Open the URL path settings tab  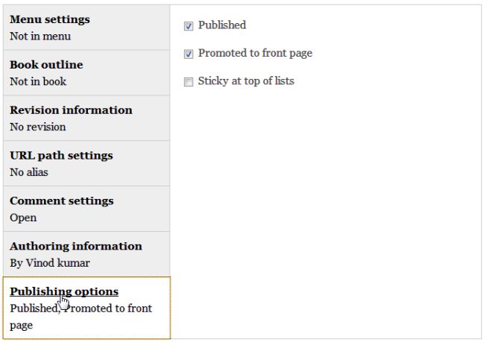pyautogui.click(x=61, y=156)
